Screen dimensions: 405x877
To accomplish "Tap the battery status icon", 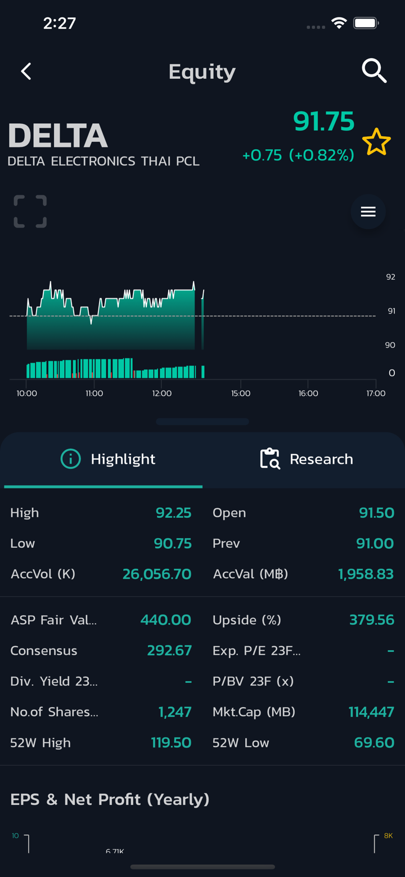I will [366, 23].
